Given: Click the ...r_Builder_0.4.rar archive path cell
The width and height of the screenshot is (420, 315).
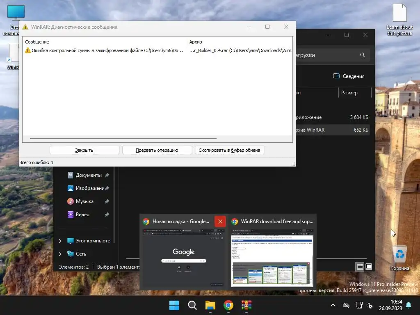Looking at the screenshot, I should 240,50.
